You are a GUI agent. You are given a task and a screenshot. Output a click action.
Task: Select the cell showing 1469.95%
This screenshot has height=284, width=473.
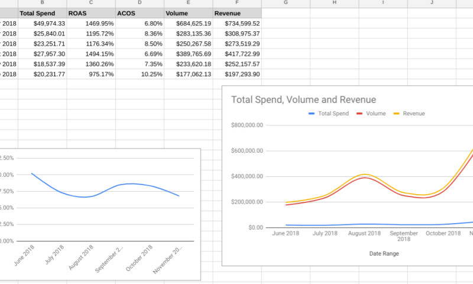point(90,23)
